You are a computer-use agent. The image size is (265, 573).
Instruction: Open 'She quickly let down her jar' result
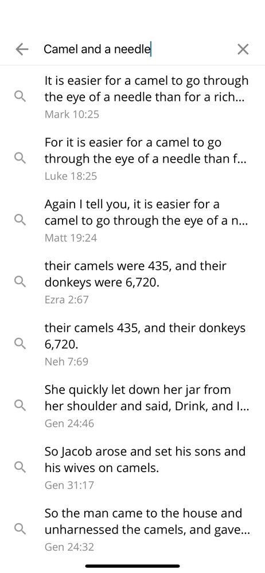coord(132,406)
